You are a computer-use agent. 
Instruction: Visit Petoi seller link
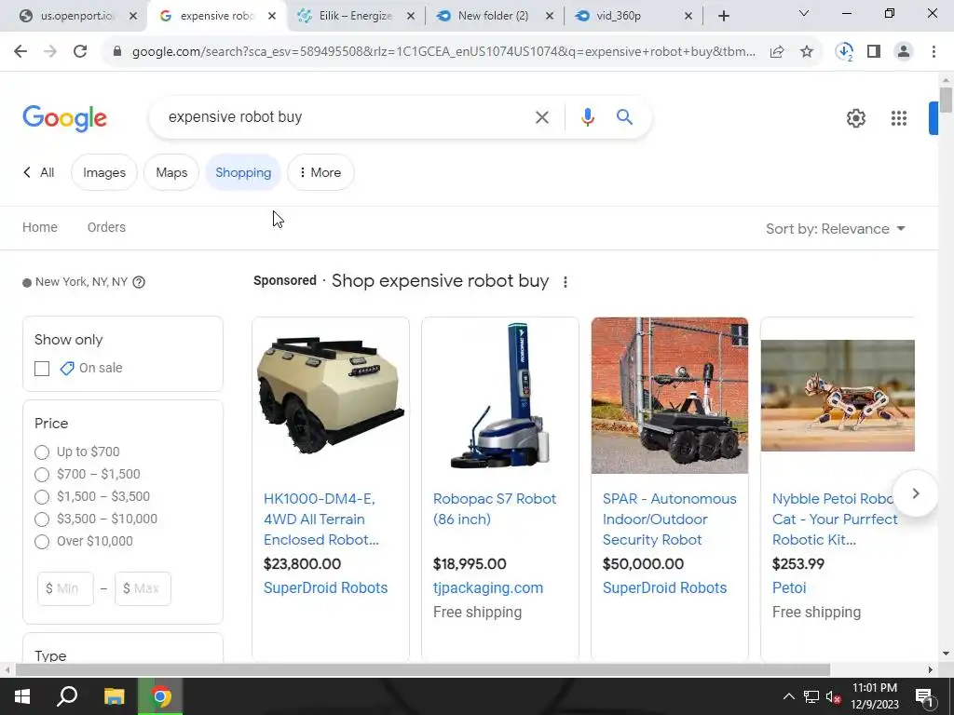(789, 588)
